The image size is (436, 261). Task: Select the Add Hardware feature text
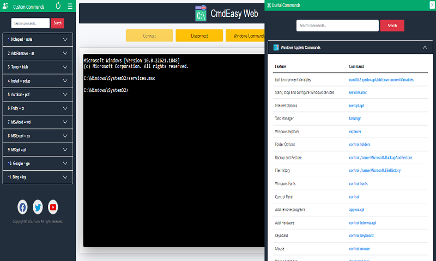coord(284,223)
